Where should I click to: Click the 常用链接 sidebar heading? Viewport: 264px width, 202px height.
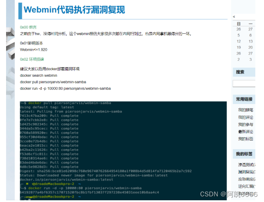(244, 99)
